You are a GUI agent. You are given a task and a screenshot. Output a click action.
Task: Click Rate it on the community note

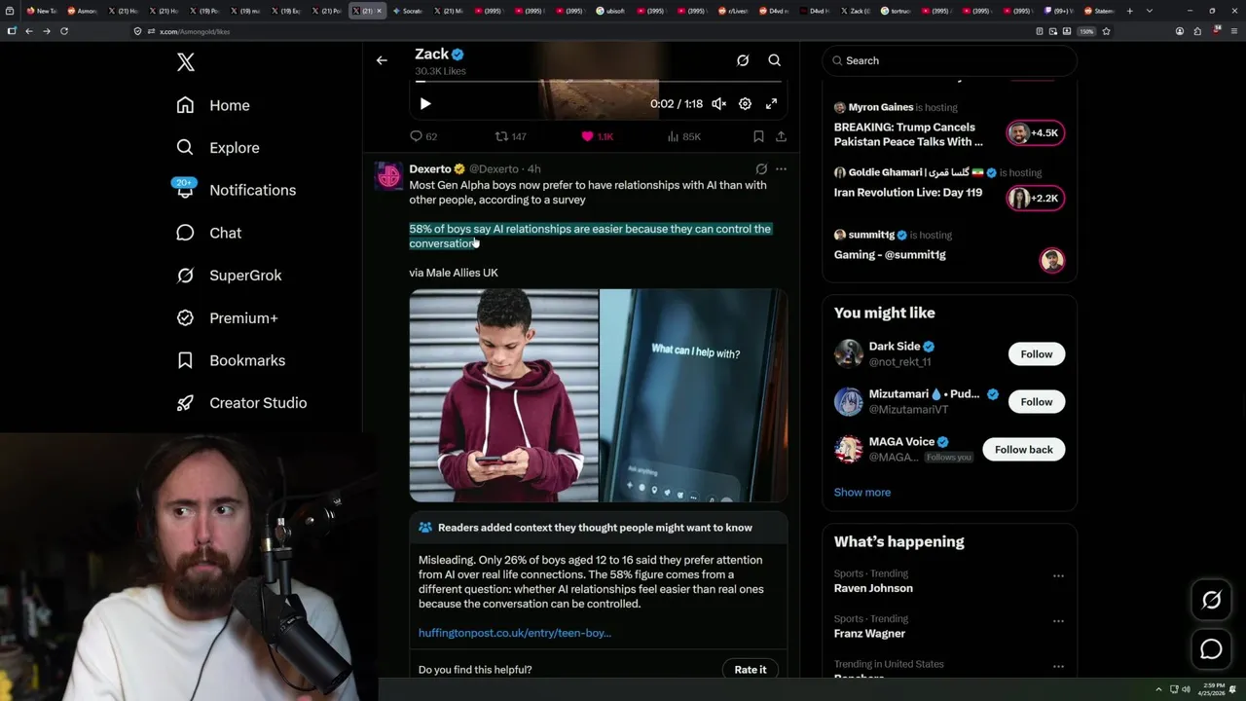(751, 670)
